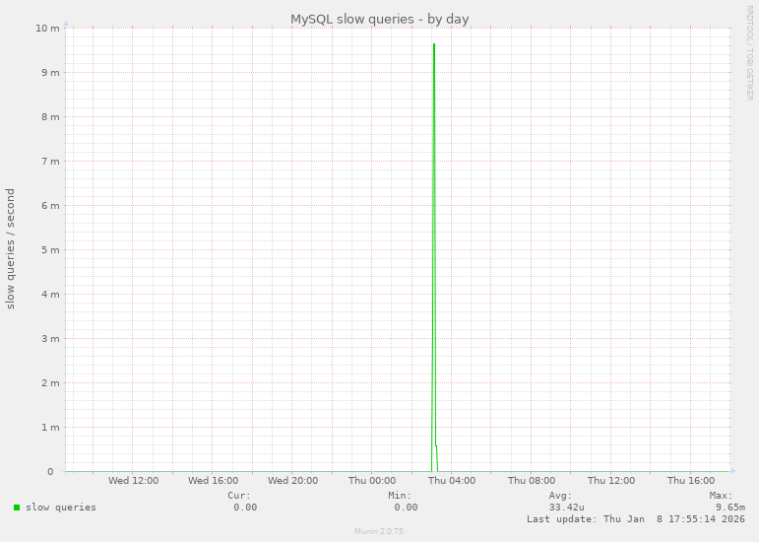Click the 'slow queries / second' axis label
The width and height of the screenshot is (759, 542).
[x=10, y=249]
